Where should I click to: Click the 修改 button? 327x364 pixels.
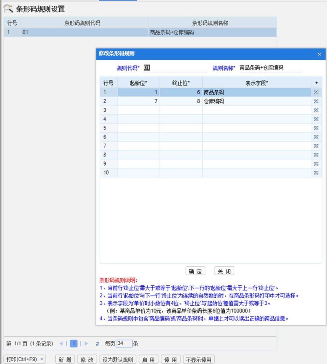click(87, 359)
